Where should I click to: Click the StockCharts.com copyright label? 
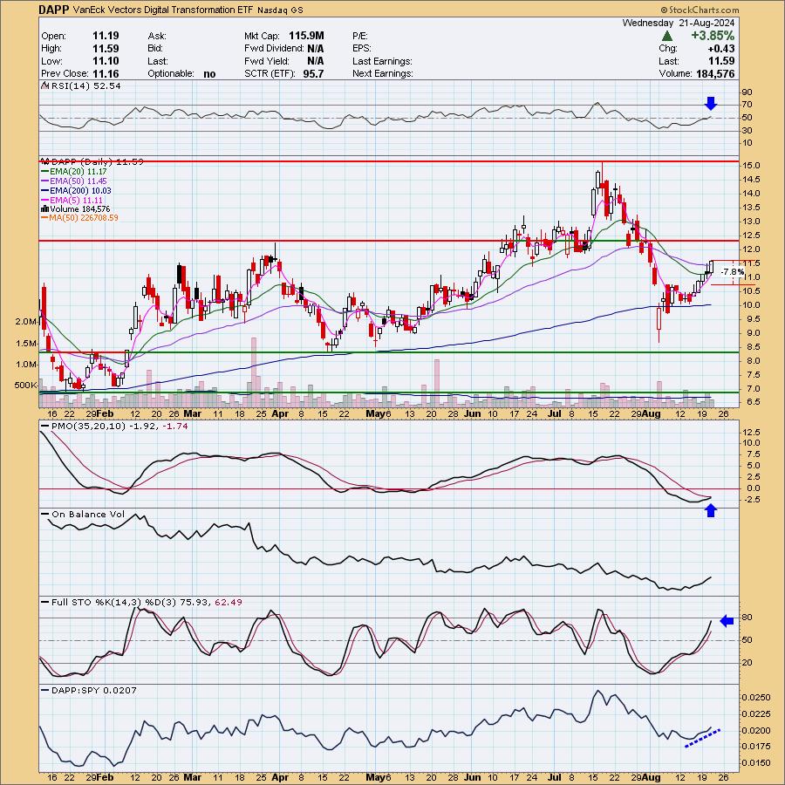700,10
